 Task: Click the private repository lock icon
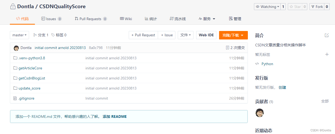tap(13, 7)
